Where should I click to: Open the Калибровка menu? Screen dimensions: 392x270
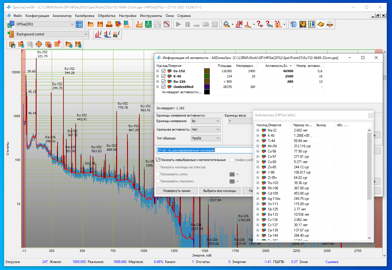pos(84,16)
